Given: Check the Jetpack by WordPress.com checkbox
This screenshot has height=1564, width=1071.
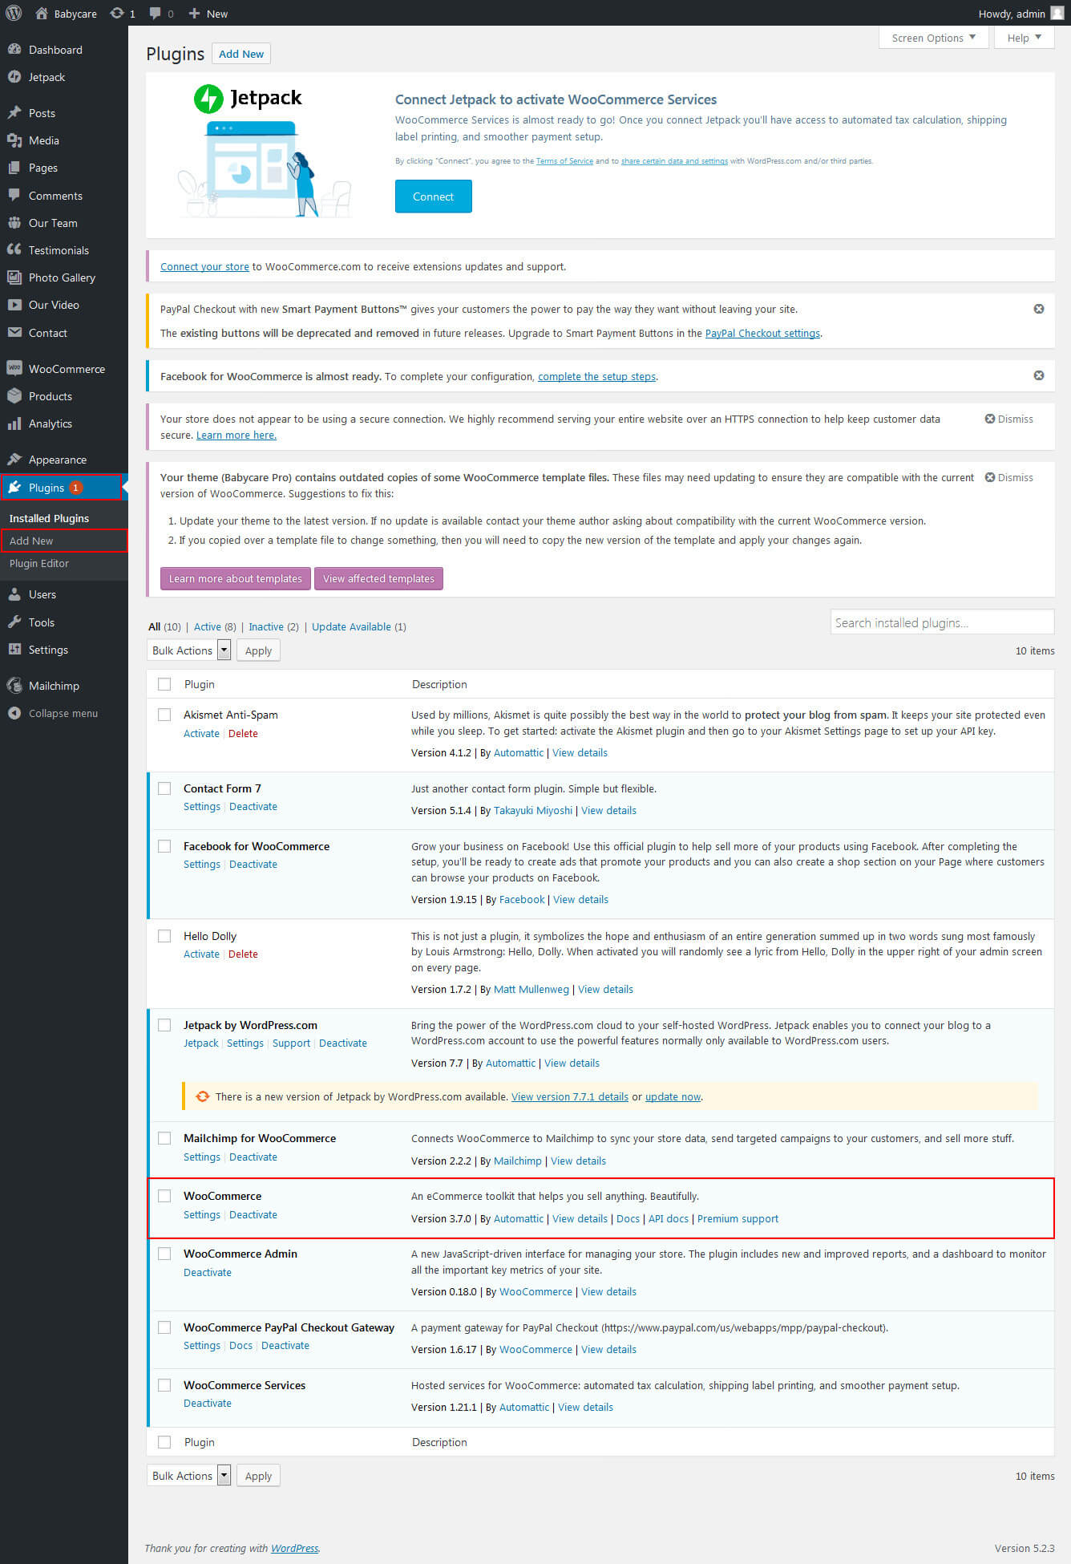Looking at the screenshot, I should point(164,1025).
